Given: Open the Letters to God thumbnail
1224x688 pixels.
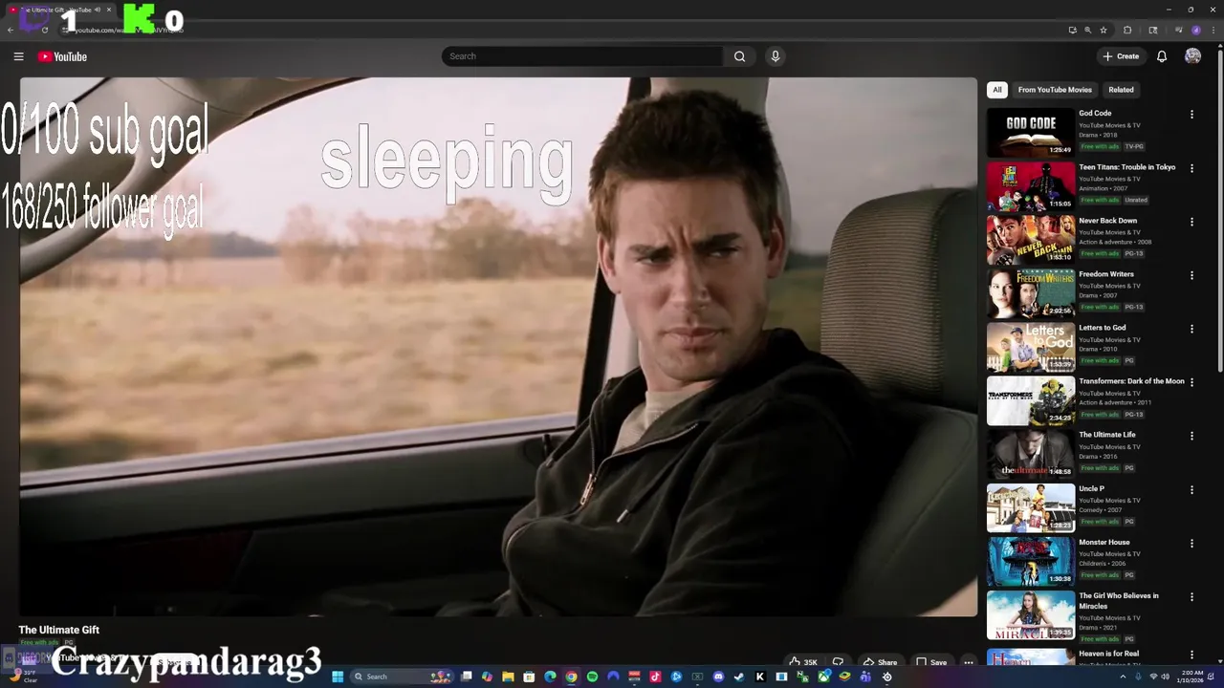Looking at the screenshot, I should coord(1031,347).
